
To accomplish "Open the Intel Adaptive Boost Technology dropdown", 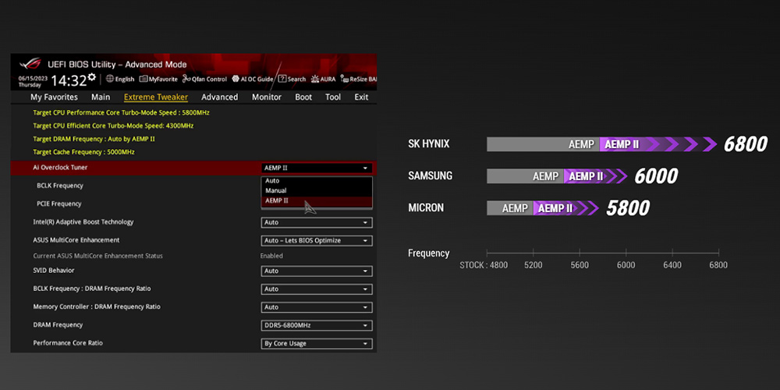I will [x=317, y=222].
